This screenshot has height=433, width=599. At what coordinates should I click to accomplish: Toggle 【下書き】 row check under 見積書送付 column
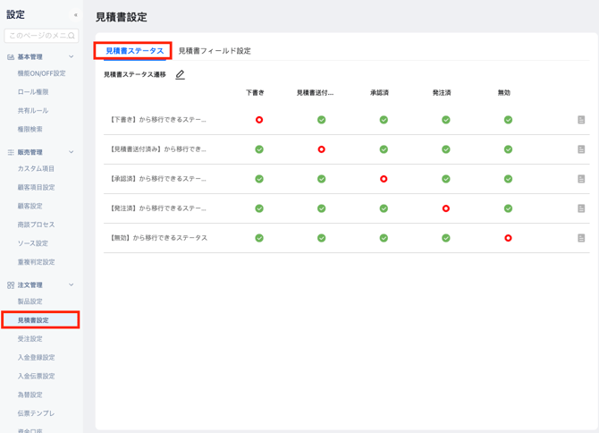point(321,120)
